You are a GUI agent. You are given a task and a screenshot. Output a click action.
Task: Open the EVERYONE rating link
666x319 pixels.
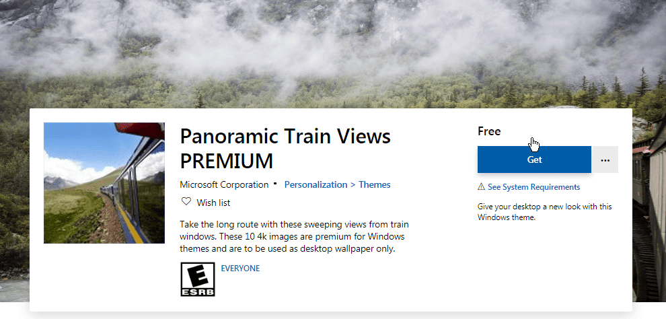[x=240, y=268]
